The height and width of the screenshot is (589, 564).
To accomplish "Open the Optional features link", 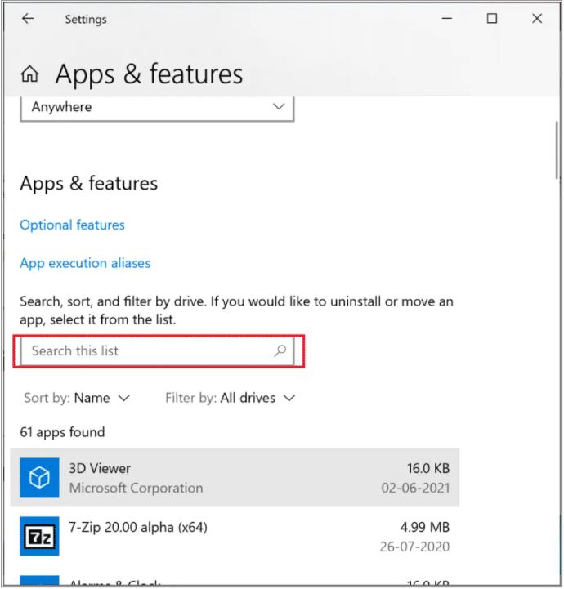I will tap(72, 225).
